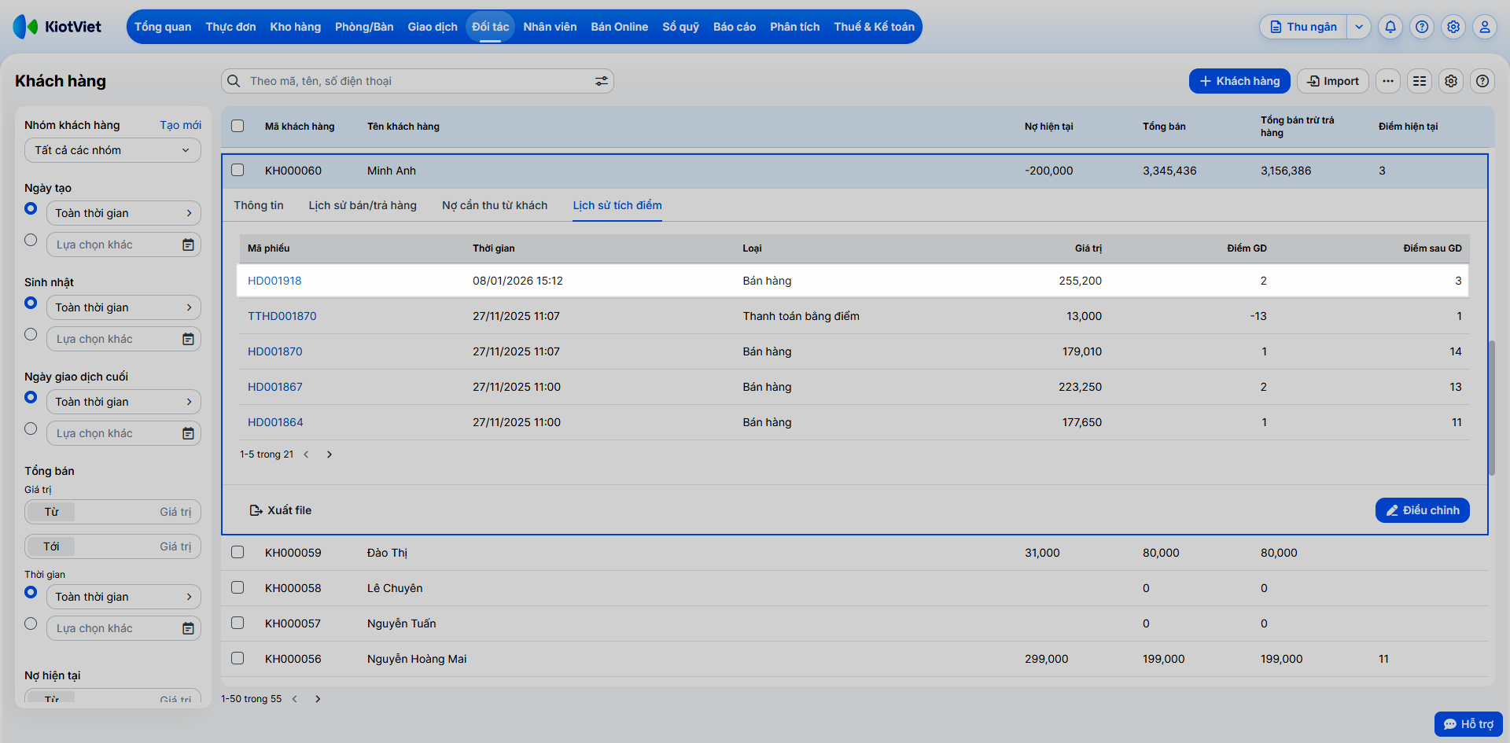The image size is (1510, 743).
Task: Open calendar for Tổng bán Thời gian range
Action: point(188,628)
